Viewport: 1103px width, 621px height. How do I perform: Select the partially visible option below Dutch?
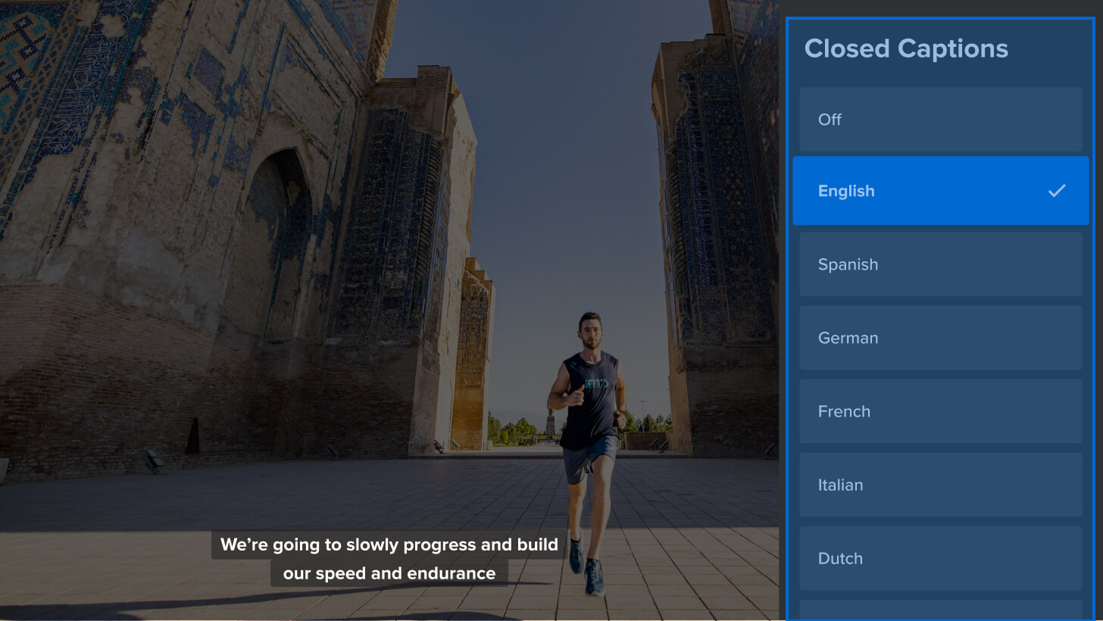pyautogui.click(x=940, y=610)
